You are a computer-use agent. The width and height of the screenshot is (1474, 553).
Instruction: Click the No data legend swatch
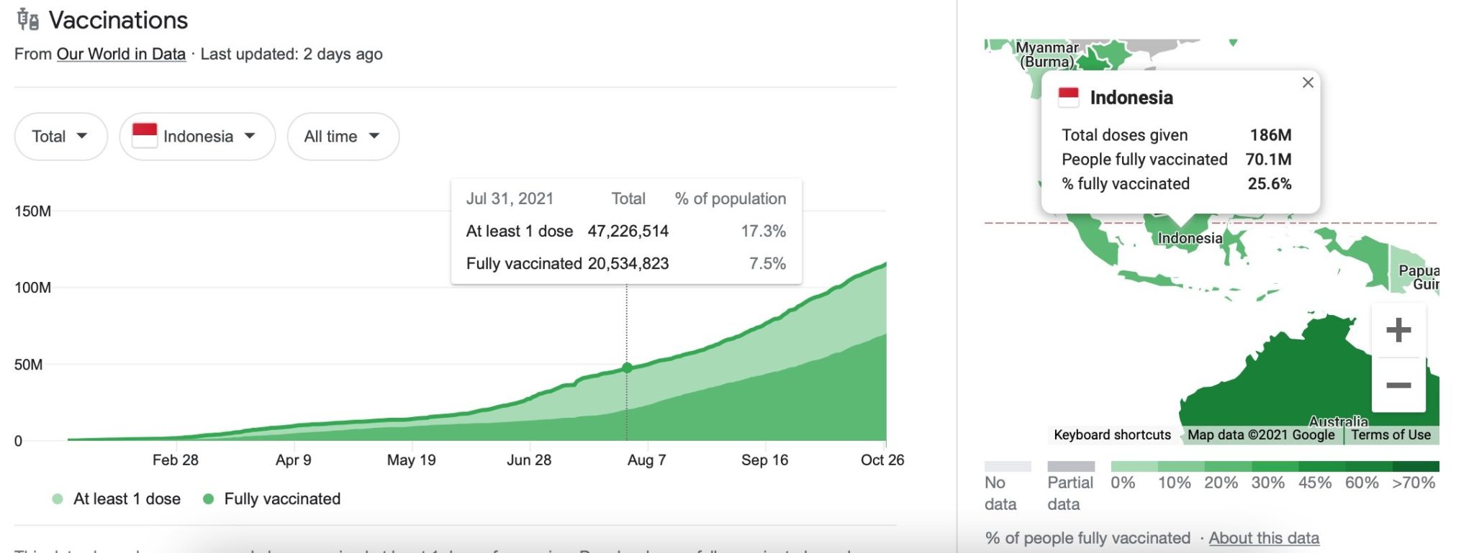(x=1007, y=466)
